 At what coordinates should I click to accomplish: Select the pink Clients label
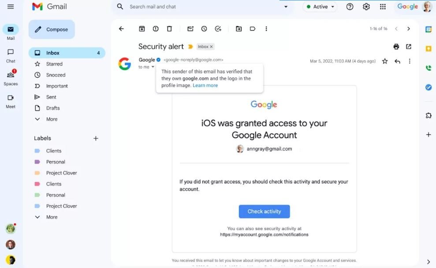(53, 184)
